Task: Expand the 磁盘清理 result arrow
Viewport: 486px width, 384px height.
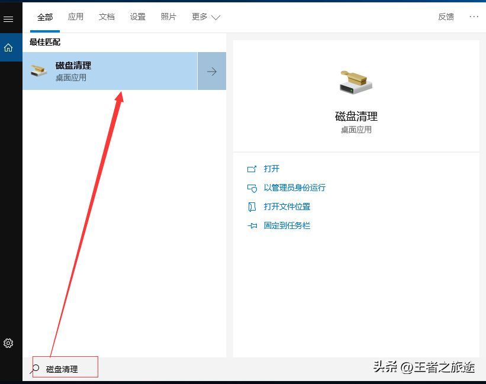Action: click(212, 71)
